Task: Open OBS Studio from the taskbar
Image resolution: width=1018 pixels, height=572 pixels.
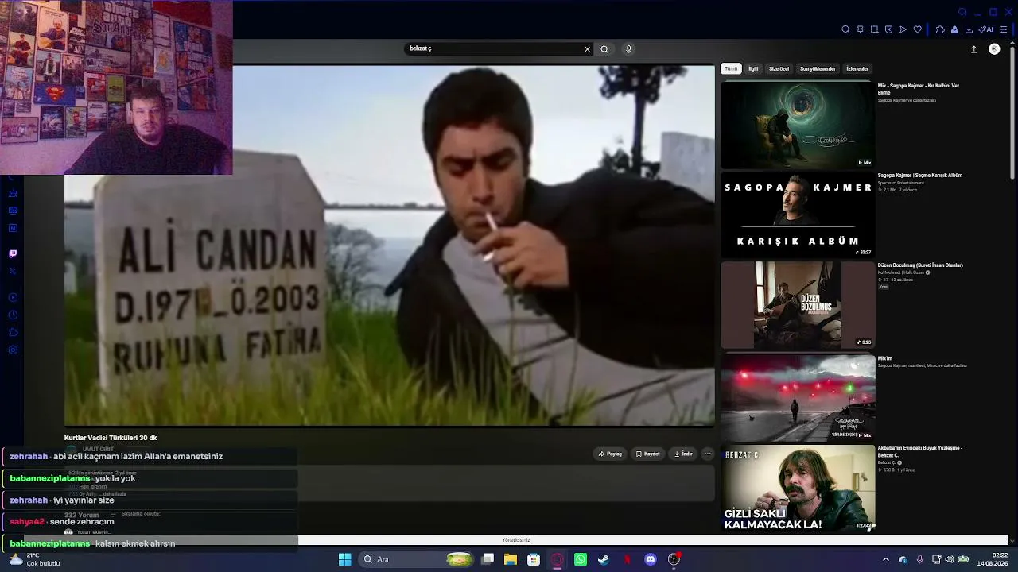Action: (x=674, y=559)
